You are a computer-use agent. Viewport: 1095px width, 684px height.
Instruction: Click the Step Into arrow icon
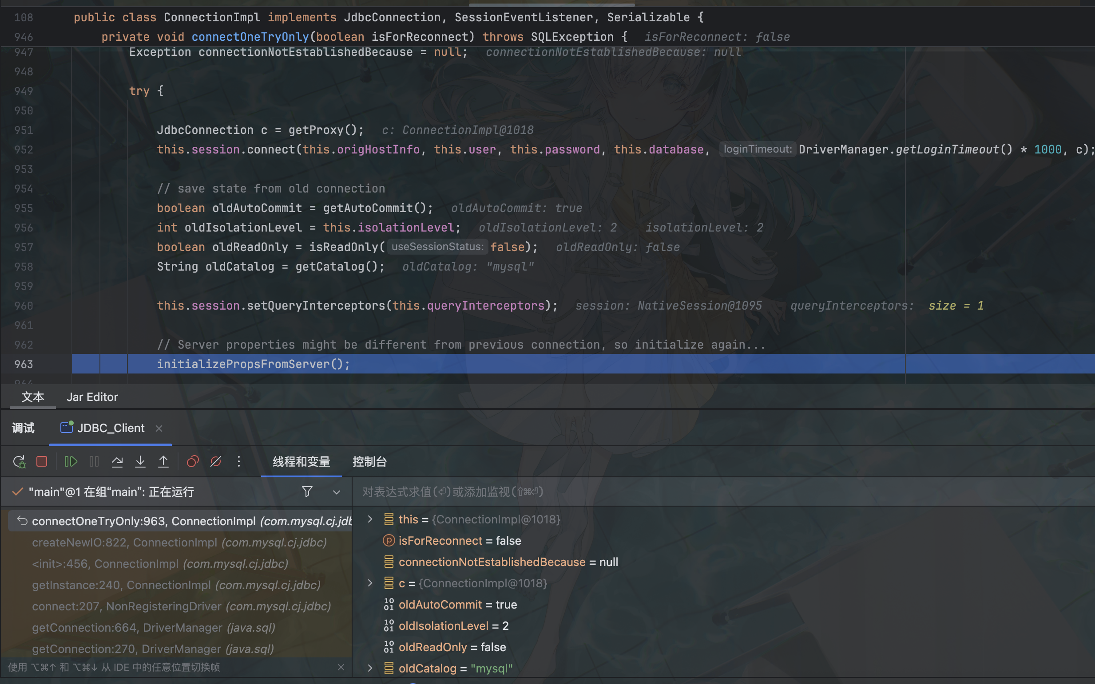(140, 461)
